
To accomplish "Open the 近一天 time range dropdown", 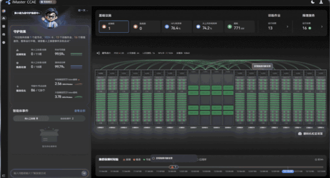I will click(x=83, y=10).
